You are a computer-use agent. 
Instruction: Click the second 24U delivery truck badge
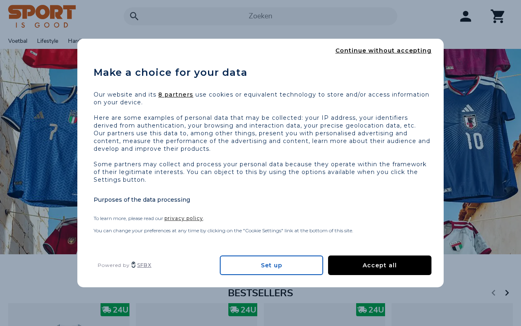pos(243,310)
